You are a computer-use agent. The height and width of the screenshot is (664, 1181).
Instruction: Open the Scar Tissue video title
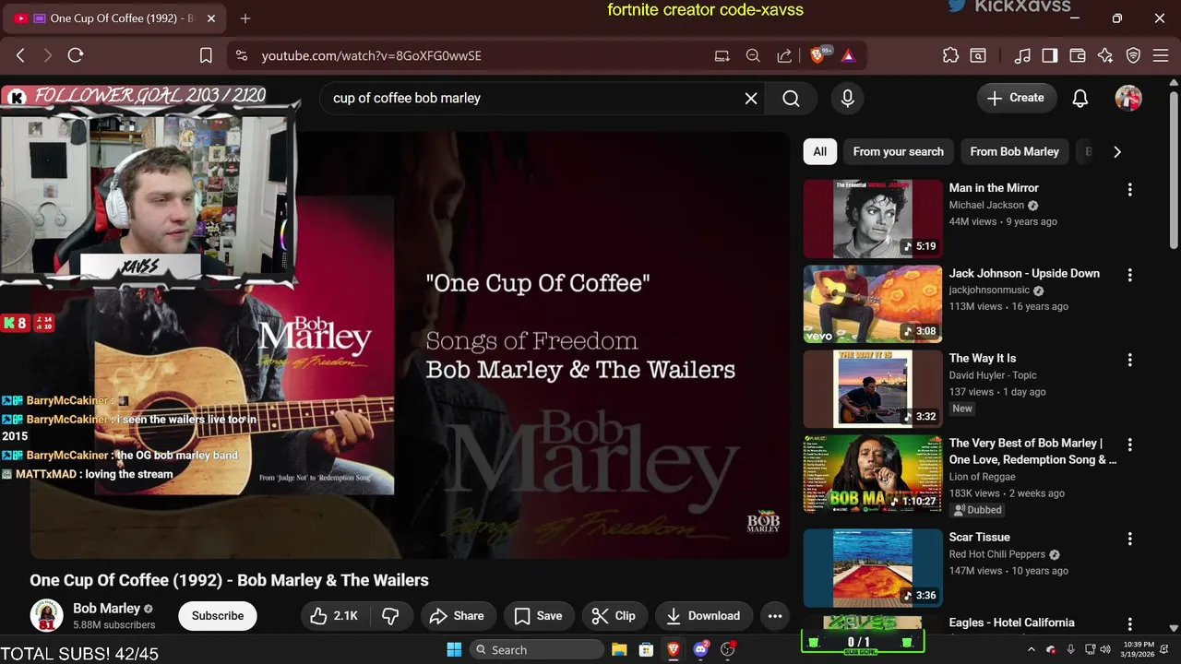click(x=979, y=537)
